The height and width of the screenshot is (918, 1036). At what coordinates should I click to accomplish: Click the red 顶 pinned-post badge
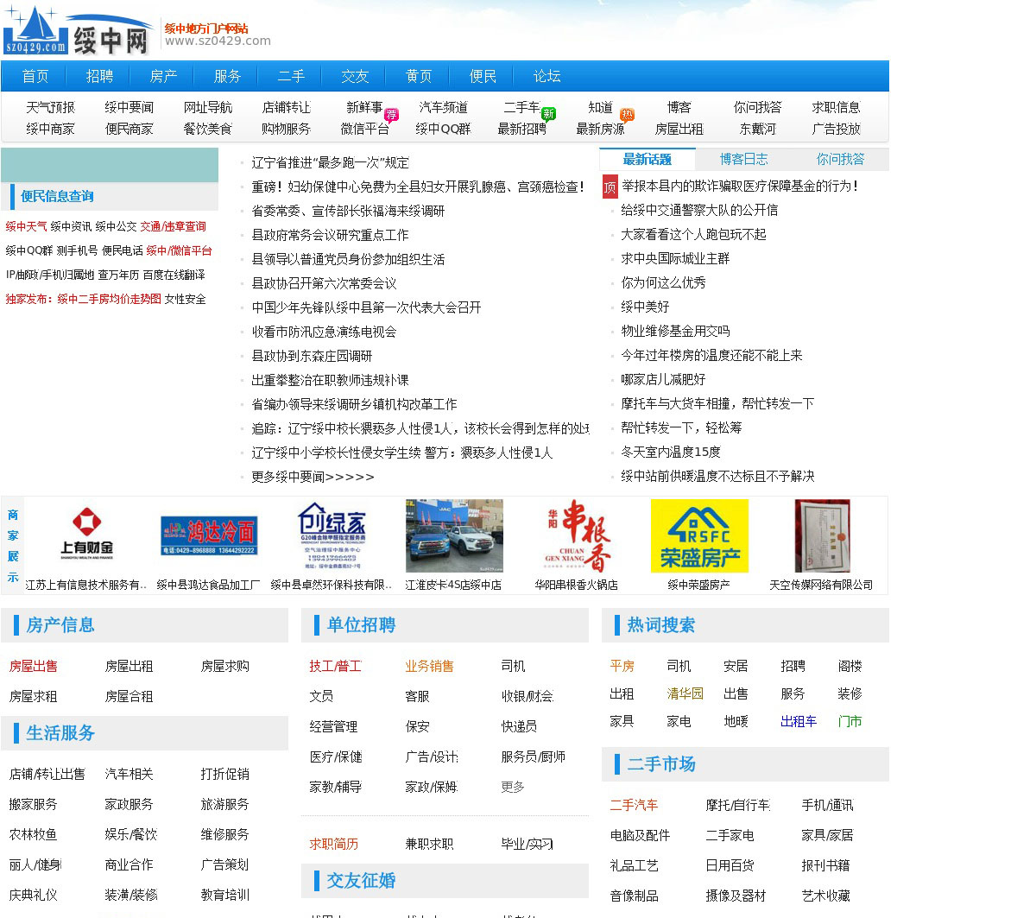[x=610, y=187]
